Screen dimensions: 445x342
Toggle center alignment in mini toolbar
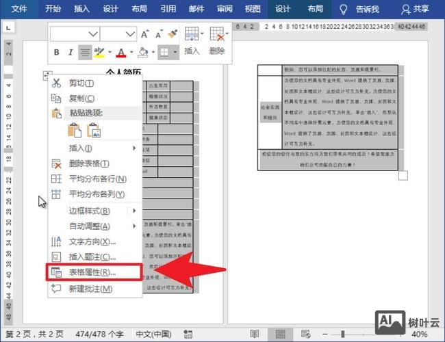85,52
